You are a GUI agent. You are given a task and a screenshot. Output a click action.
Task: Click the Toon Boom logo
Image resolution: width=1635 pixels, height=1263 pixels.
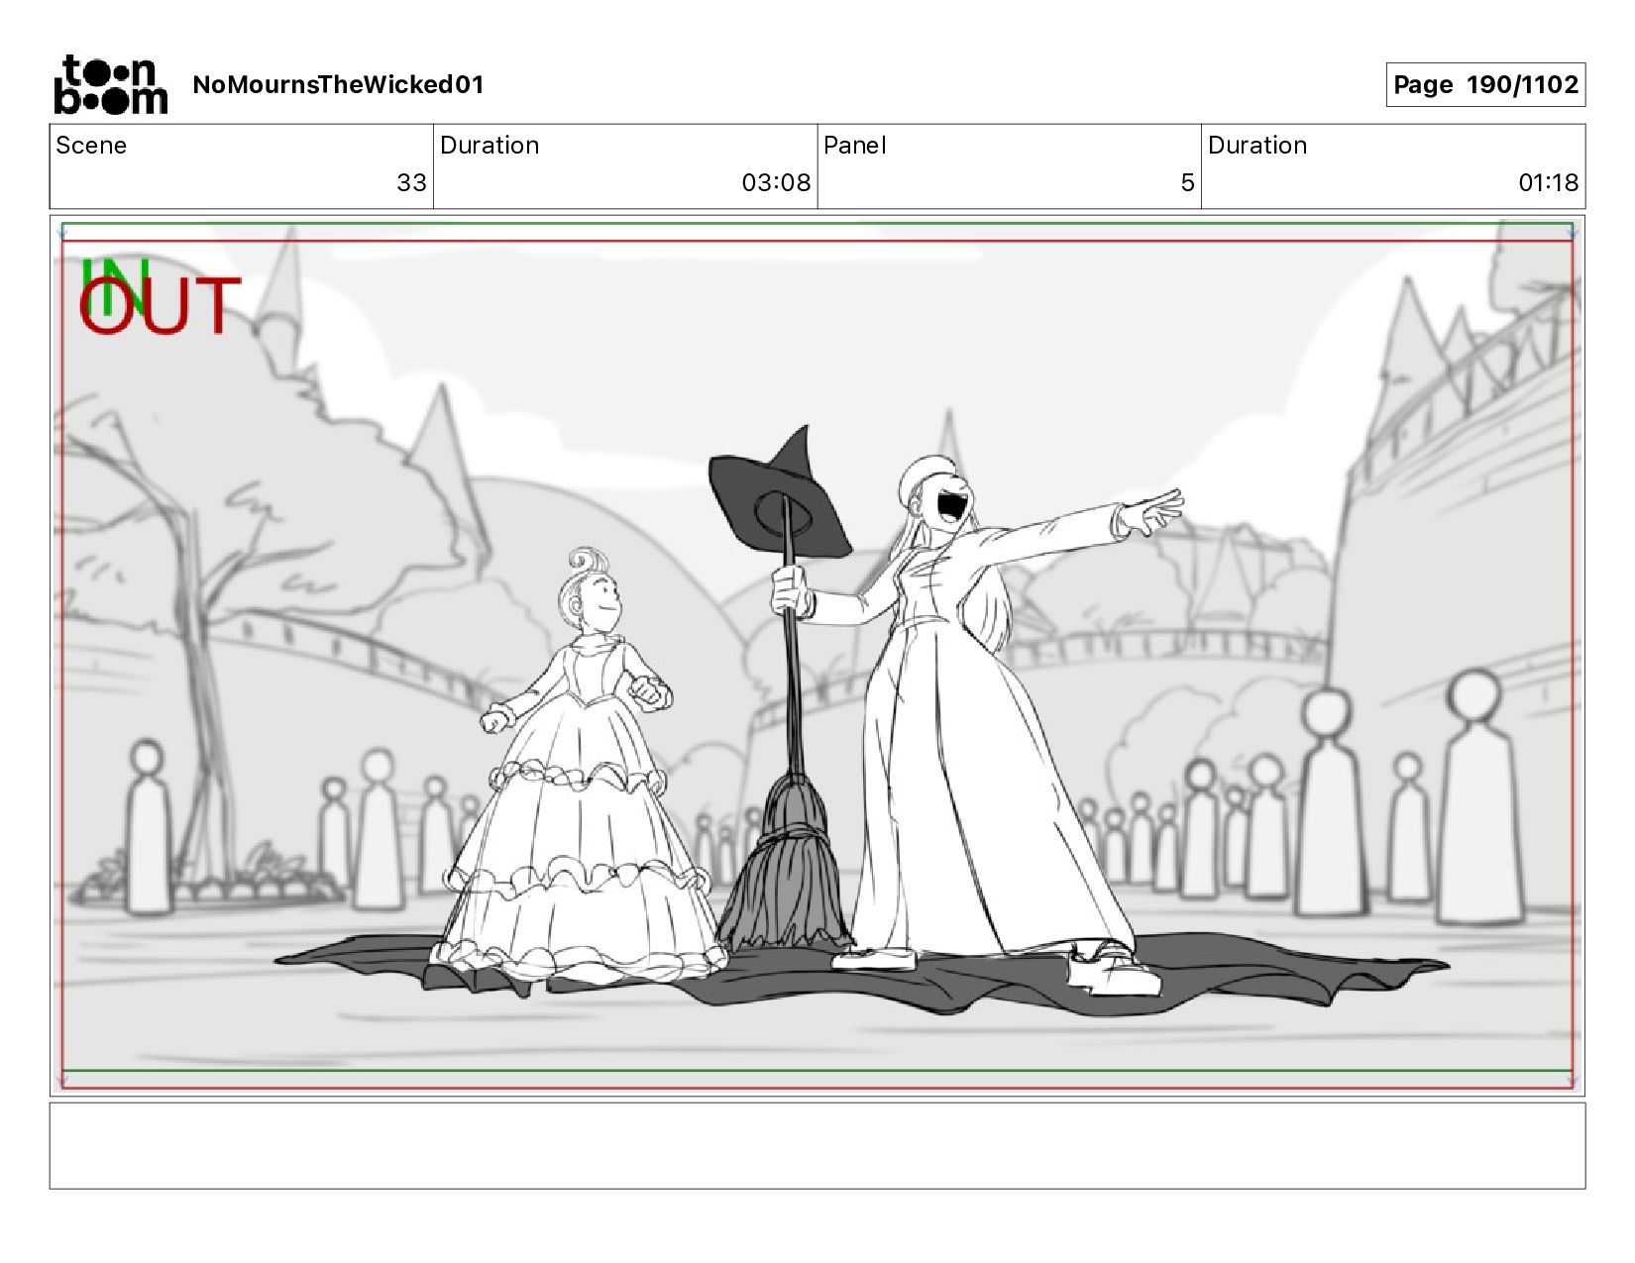click(x=110, y=84)
